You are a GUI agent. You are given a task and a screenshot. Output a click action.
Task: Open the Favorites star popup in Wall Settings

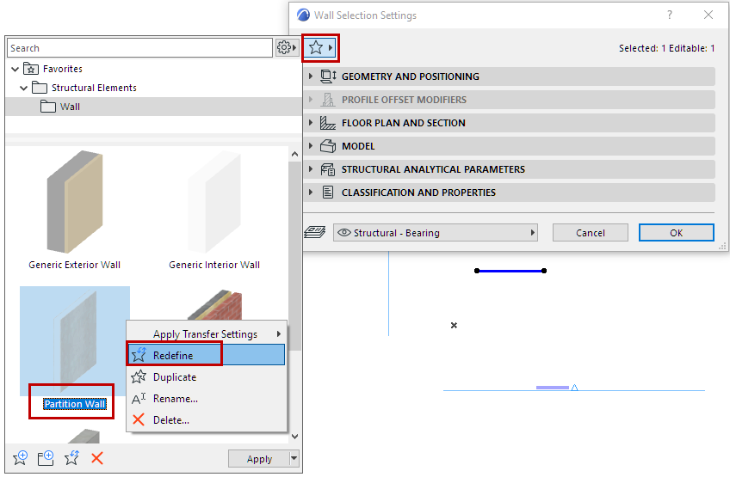321,47
